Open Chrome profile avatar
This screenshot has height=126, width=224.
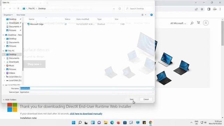point(215,9)
